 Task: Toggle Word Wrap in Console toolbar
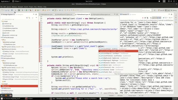click(155, 18)
